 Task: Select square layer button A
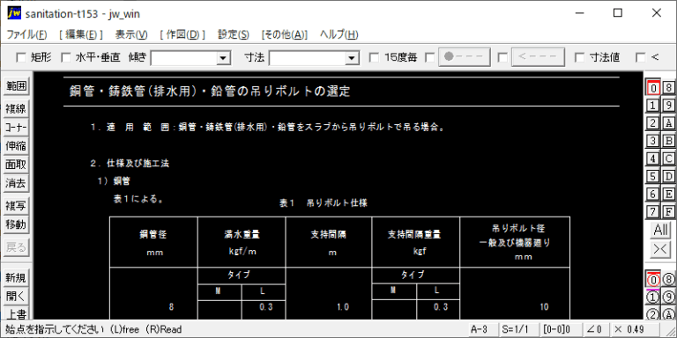tap(668, 123)
